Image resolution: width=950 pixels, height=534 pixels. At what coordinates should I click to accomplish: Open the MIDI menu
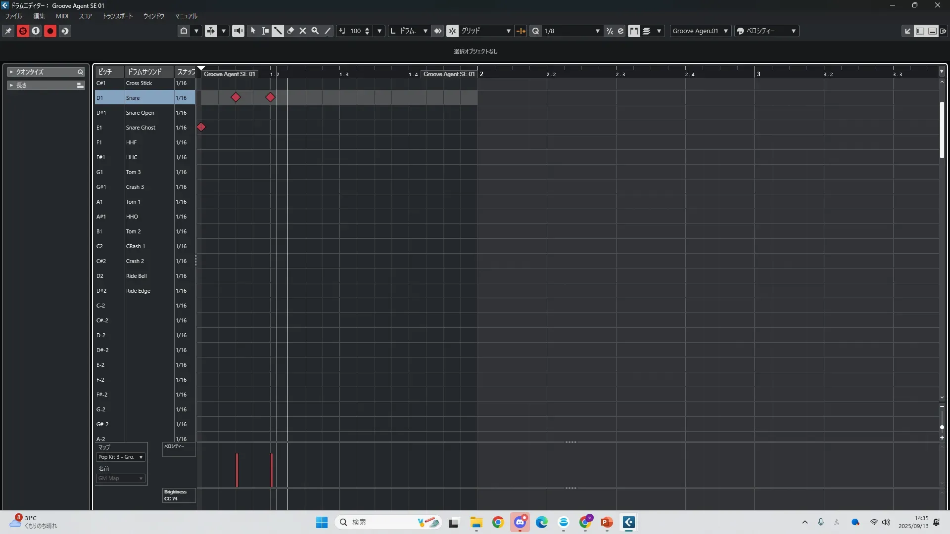[62, 16]
